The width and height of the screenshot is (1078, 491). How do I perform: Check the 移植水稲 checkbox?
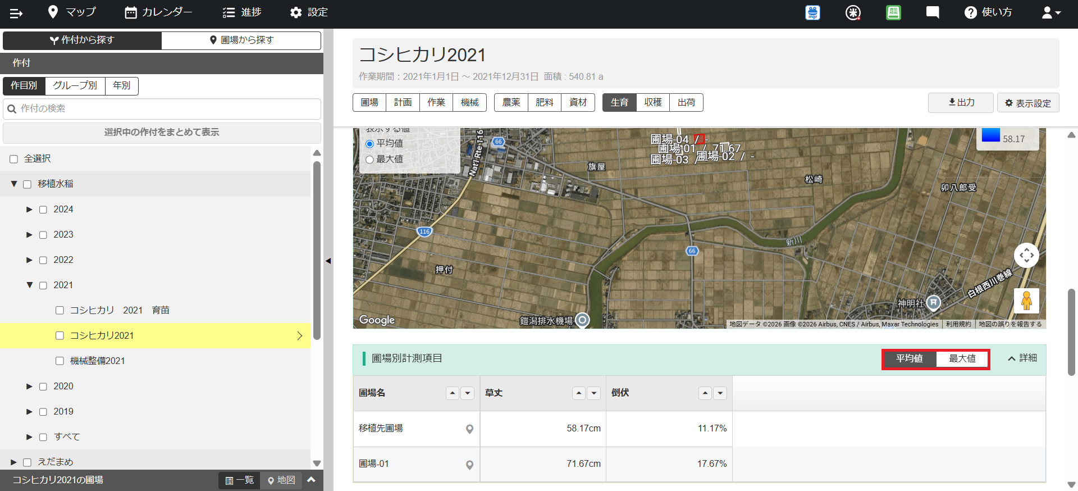(27, 184)
